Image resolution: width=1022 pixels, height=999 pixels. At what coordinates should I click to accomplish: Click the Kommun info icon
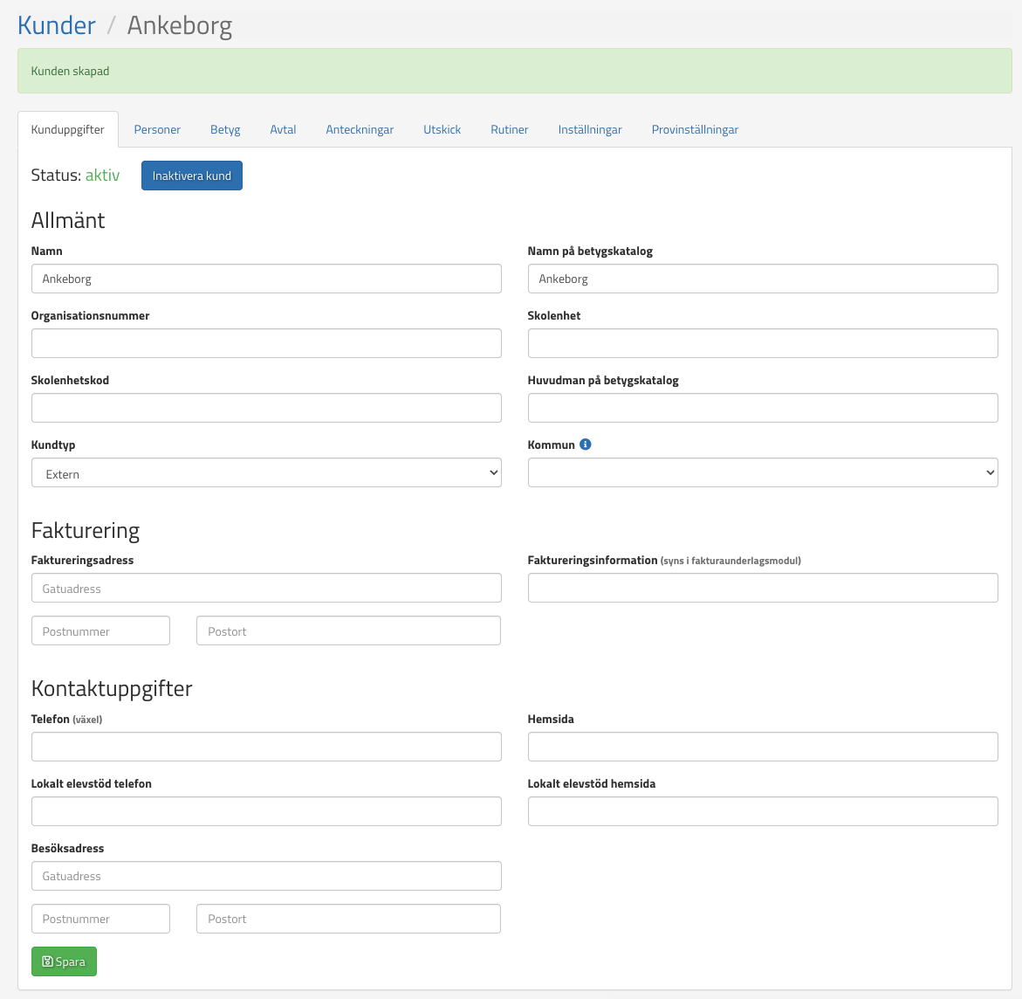586,444
